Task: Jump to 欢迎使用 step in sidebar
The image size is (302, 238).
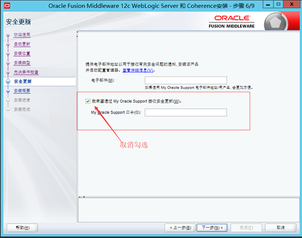Action: tap(22, 34)
